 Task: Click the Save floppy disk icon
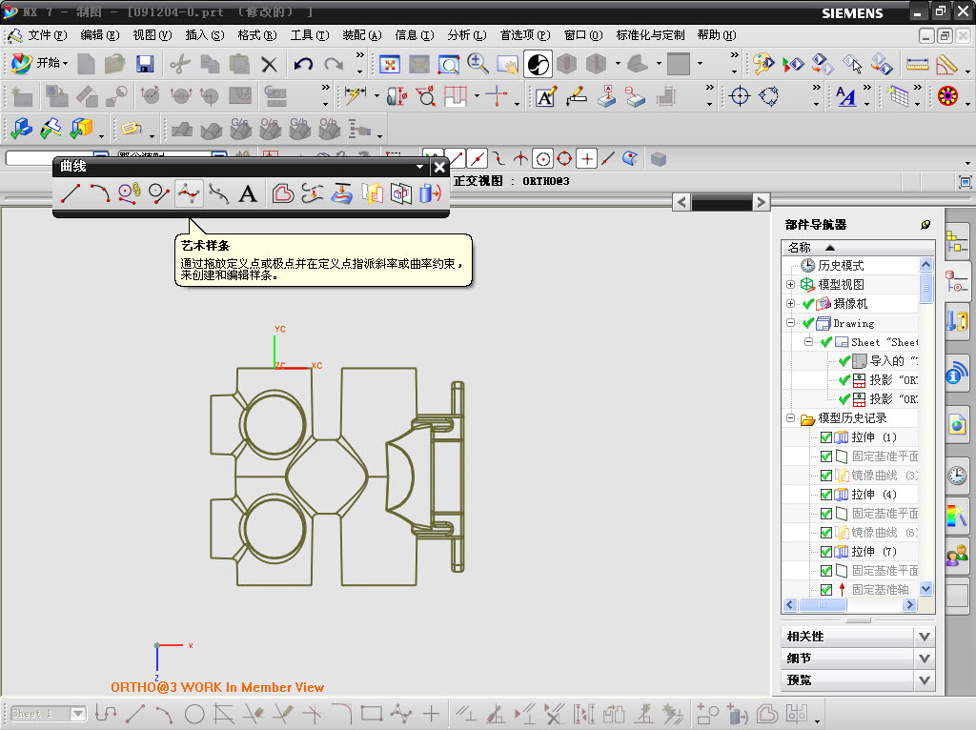(x=145, y=65)
